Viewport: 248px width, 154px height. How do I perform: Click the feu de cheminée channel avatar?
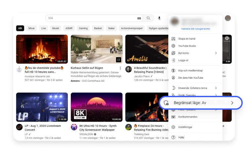point(19,69)
